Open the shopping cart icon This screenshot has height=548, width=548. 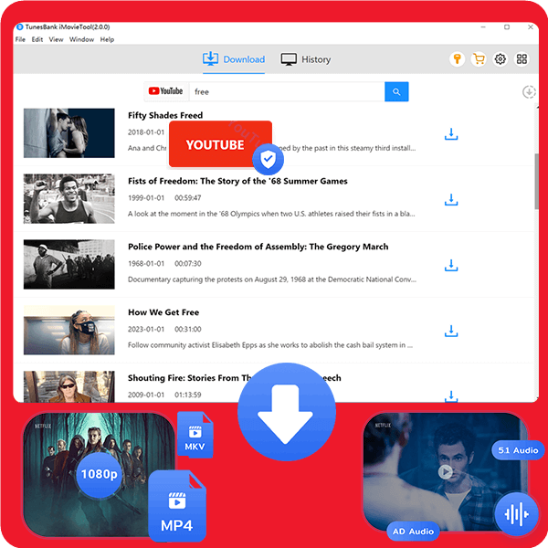[479, 59]
